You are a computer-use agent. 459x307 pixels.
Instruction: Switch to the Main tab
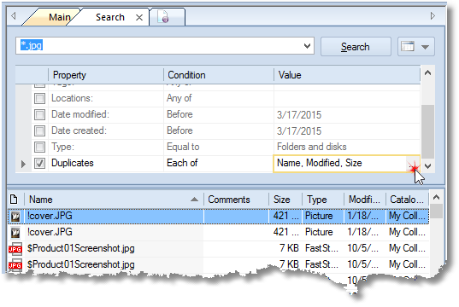[59, 17]
